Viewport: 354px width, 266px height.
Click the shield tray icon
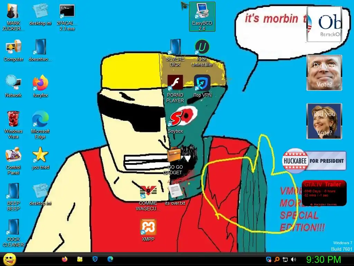(x=268, y=259)
